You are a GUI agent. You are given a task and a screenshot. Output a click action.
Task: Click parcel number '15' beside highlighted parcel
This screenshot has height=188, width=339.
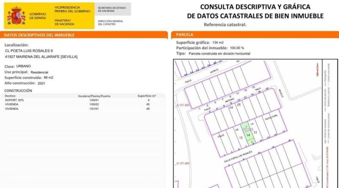click(x=241, y=138)
